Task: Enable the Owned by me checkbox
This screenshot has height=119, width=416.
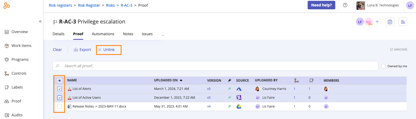Action: 384,66
